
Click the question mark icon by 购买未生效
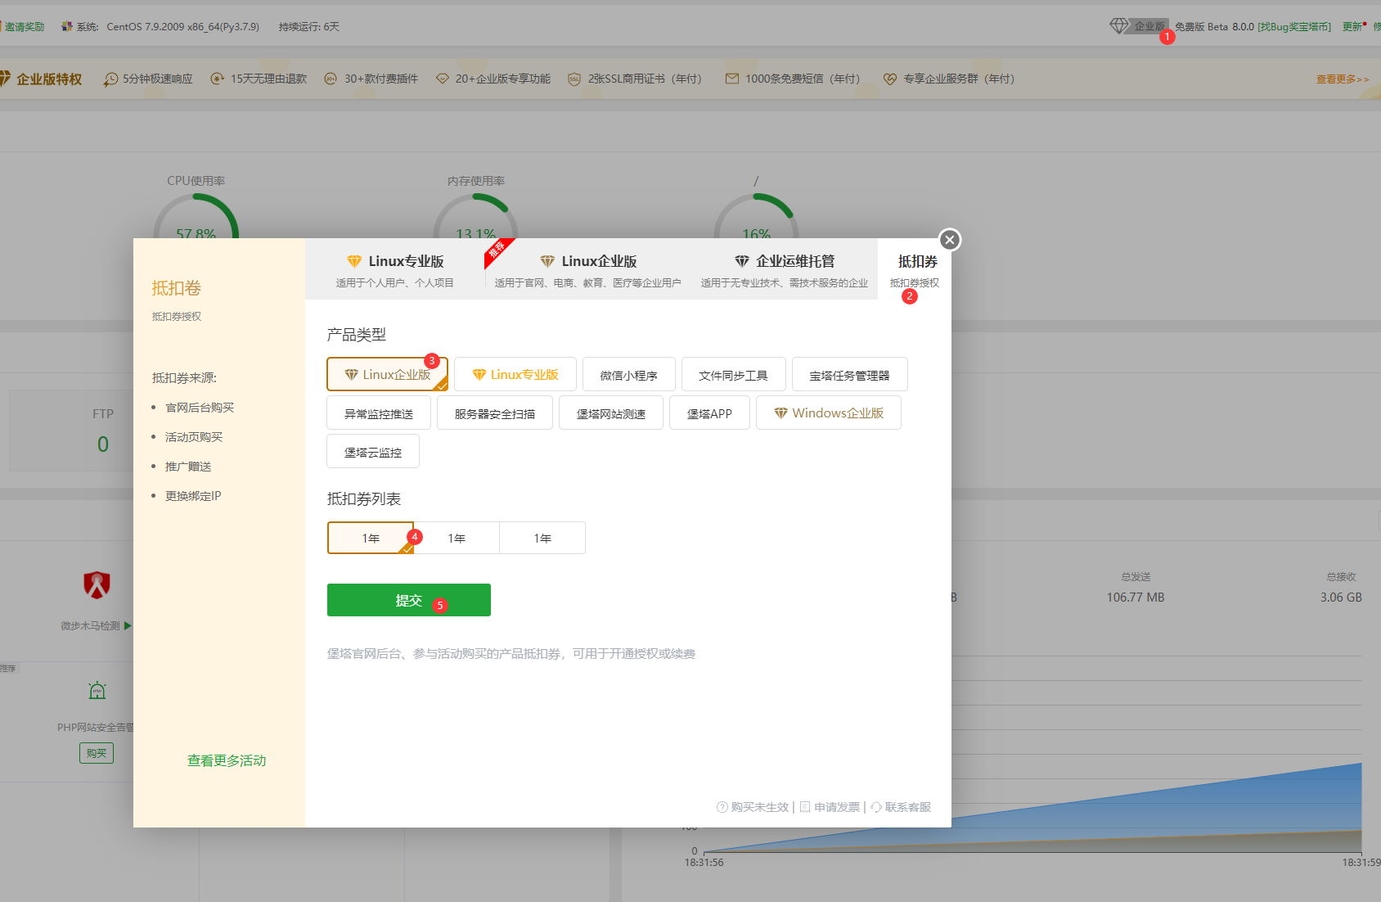pos(722,807)
